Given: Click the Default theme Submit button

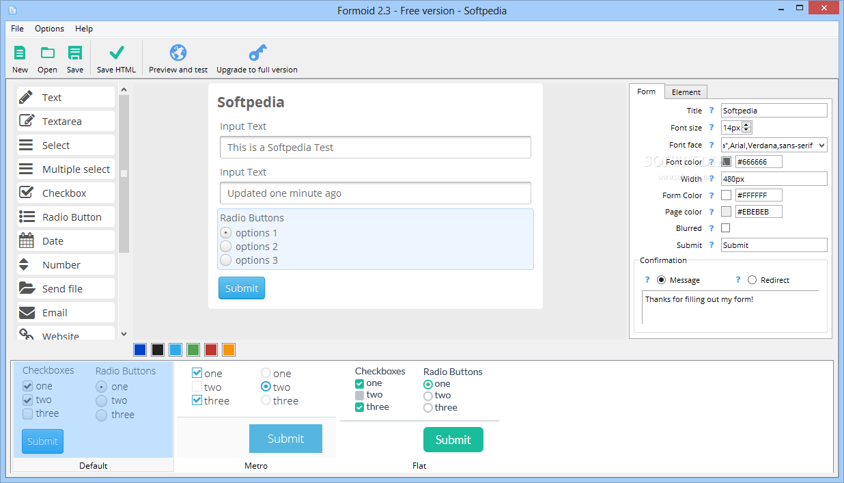Looking at the screenshot, I should [x=42, y=441].
